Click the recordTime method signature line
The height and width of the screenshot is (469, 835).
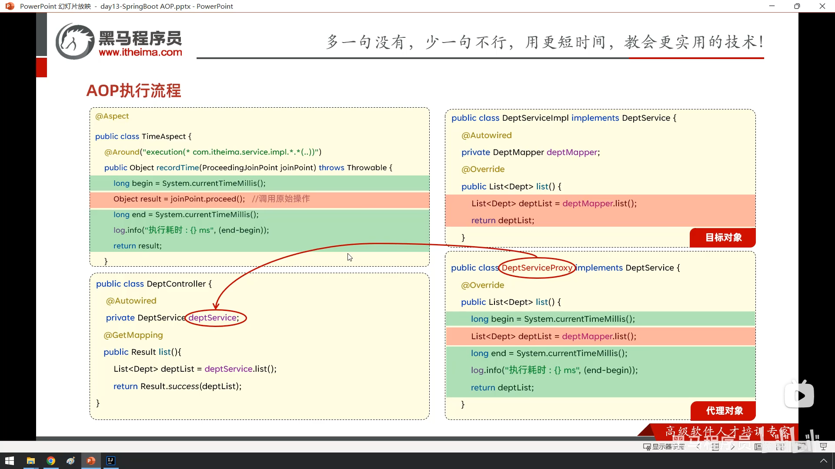pos(248,168)
